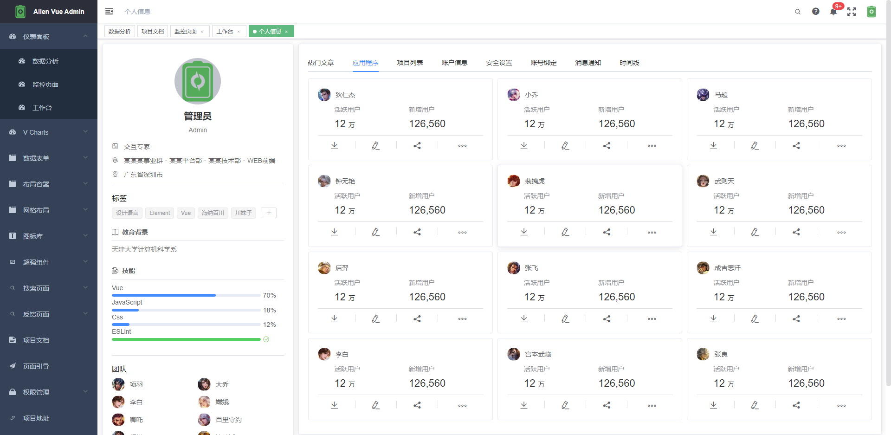Close the 个人信息 tab
Image resolution: width=891 pixels, height=435 pixels.
[x=286, y=32]
